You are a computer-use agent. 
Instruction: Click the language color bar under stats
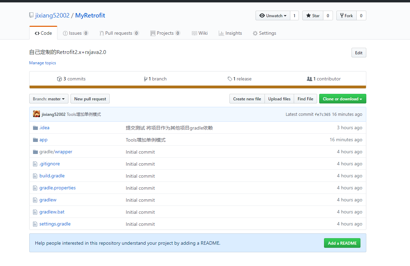click(198, 87)
